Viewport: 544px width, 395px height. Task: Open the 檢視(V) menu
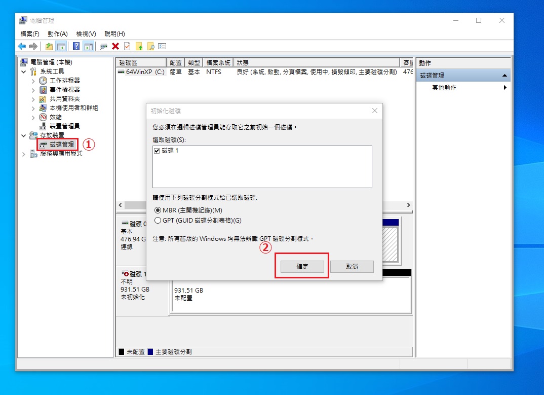[x=86, y=33]
